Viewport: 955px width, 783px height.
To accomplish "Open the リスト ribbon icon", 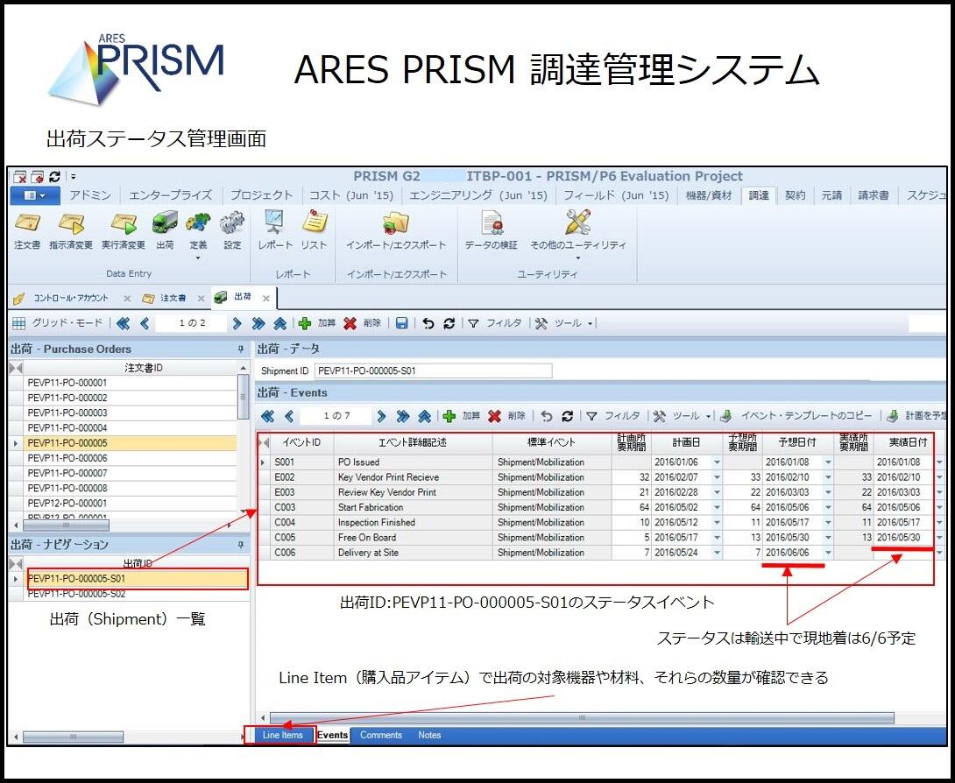I will pyautogui.click(x=315, y=230).
